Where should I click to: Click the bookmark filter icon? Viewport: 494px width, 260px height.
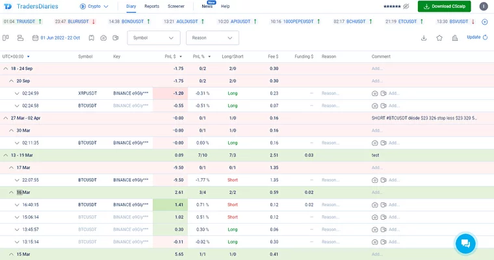tap(92, 38)
